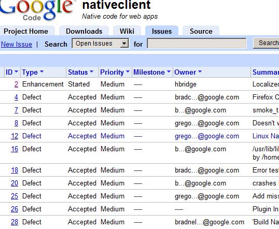Switch to the Downloads tab
The height and width of the screenshot is (229, 279).
84,31
